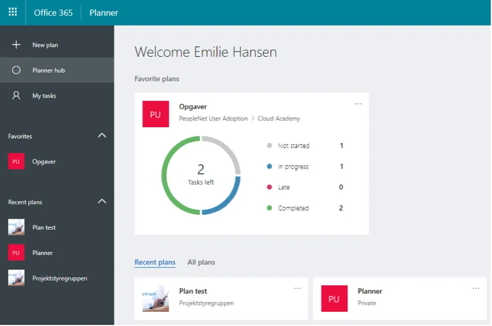The image size is (492, 326).
Task: Open the Office 365 app launcher grid
Action: (13, 12)
